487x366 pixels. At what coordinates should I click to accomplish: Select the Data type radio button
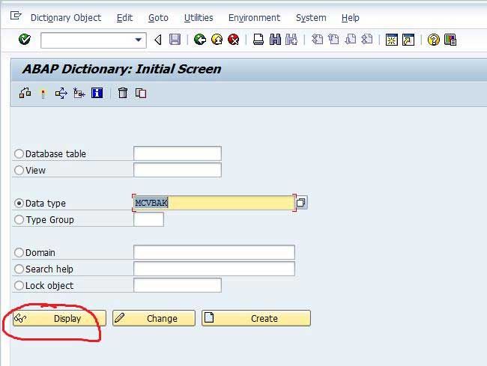19,203
